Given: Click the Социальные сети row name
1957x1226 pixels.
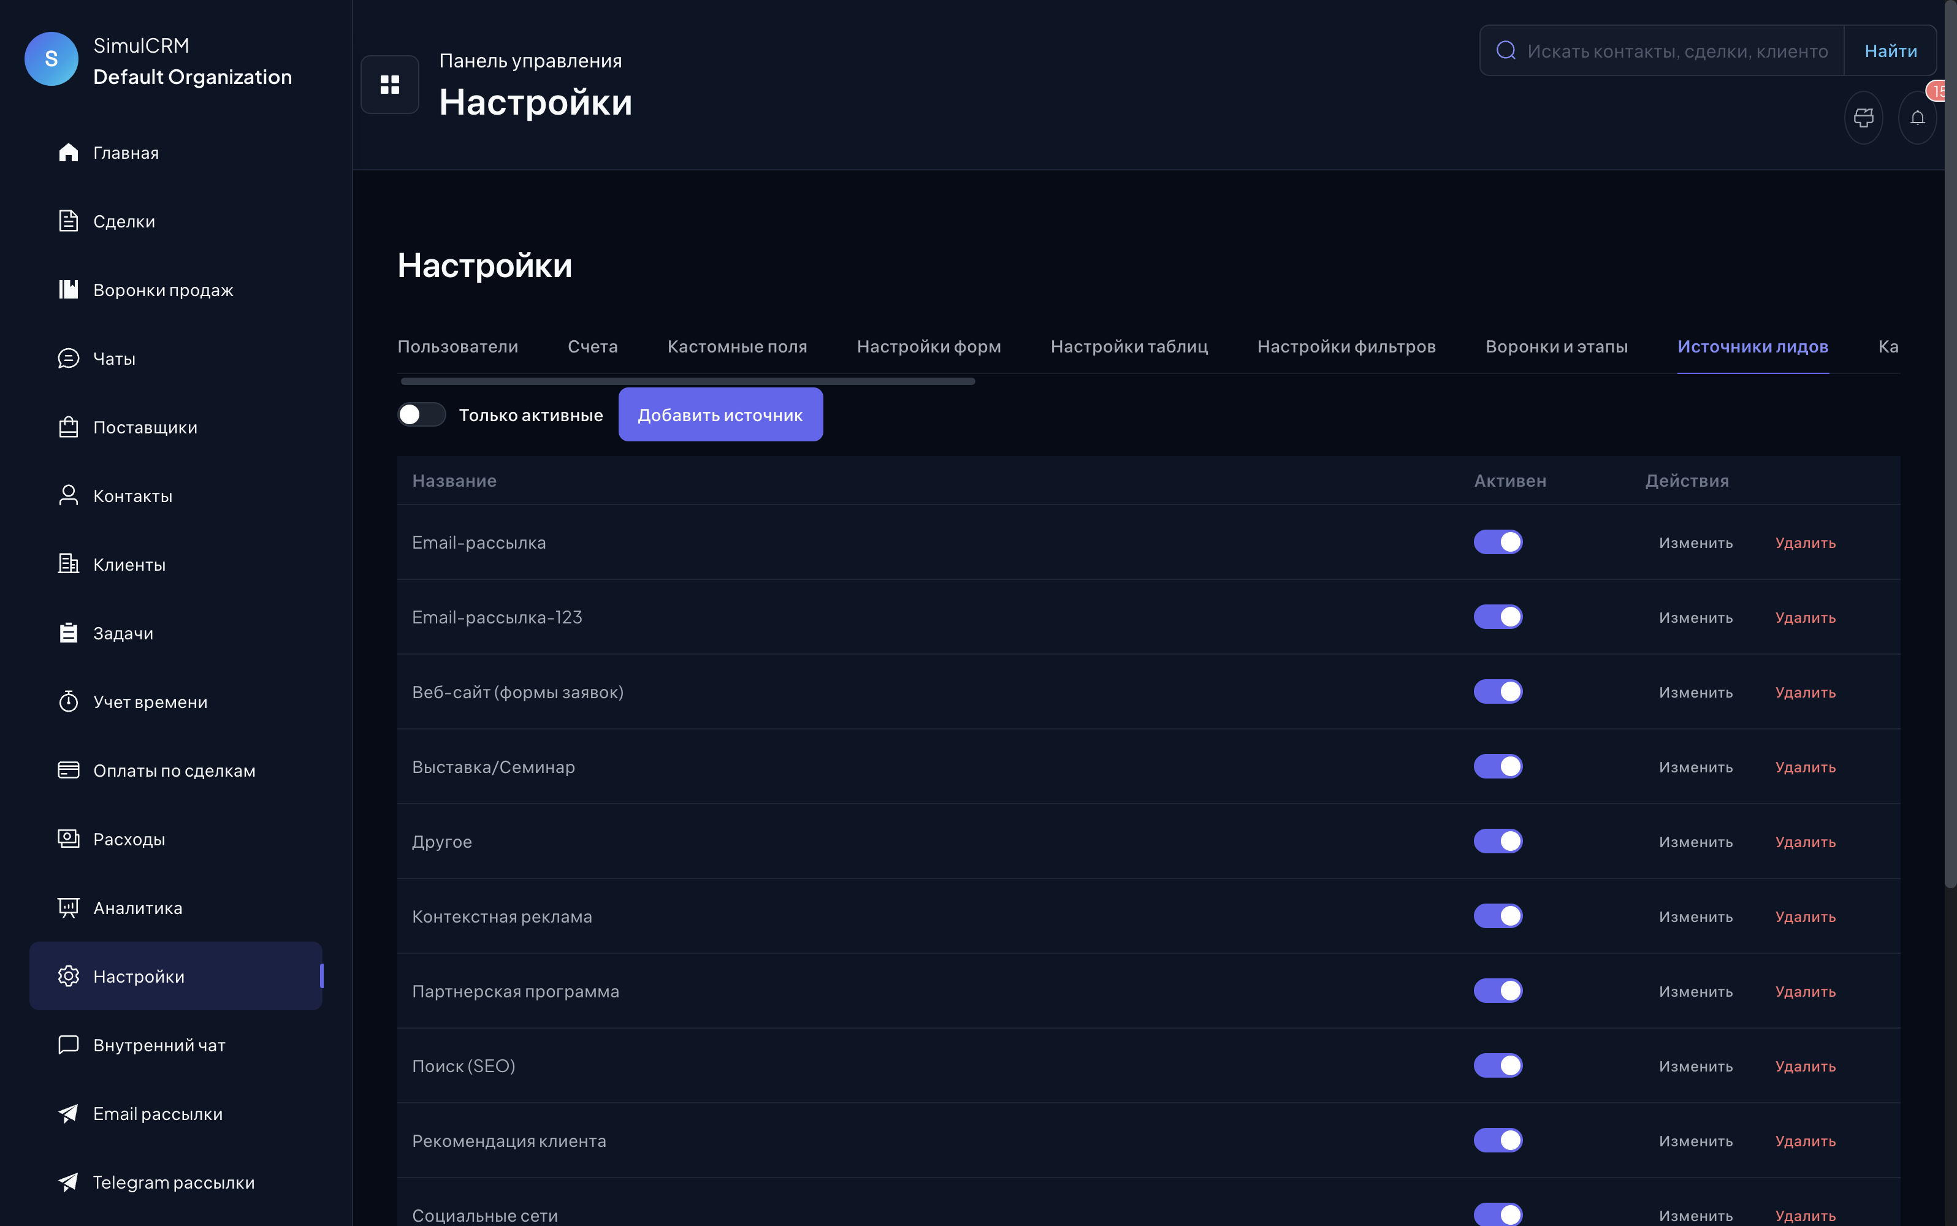Looking at the screenshot, I should click(485, 1214).
